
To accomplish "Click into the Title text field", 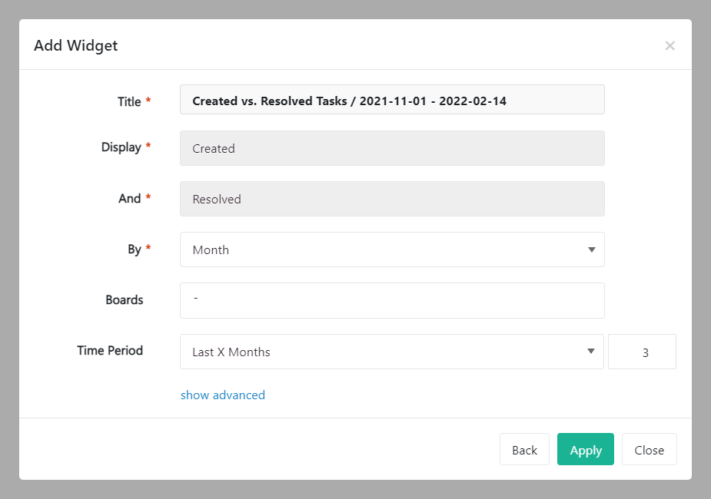I will click(392, 100).
